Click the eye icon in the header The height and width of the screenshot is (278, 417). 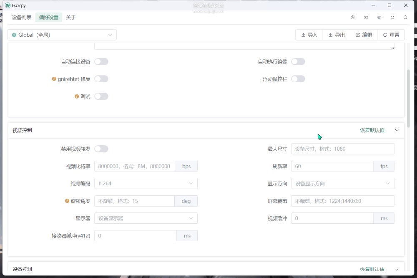[x=379, y=18]
